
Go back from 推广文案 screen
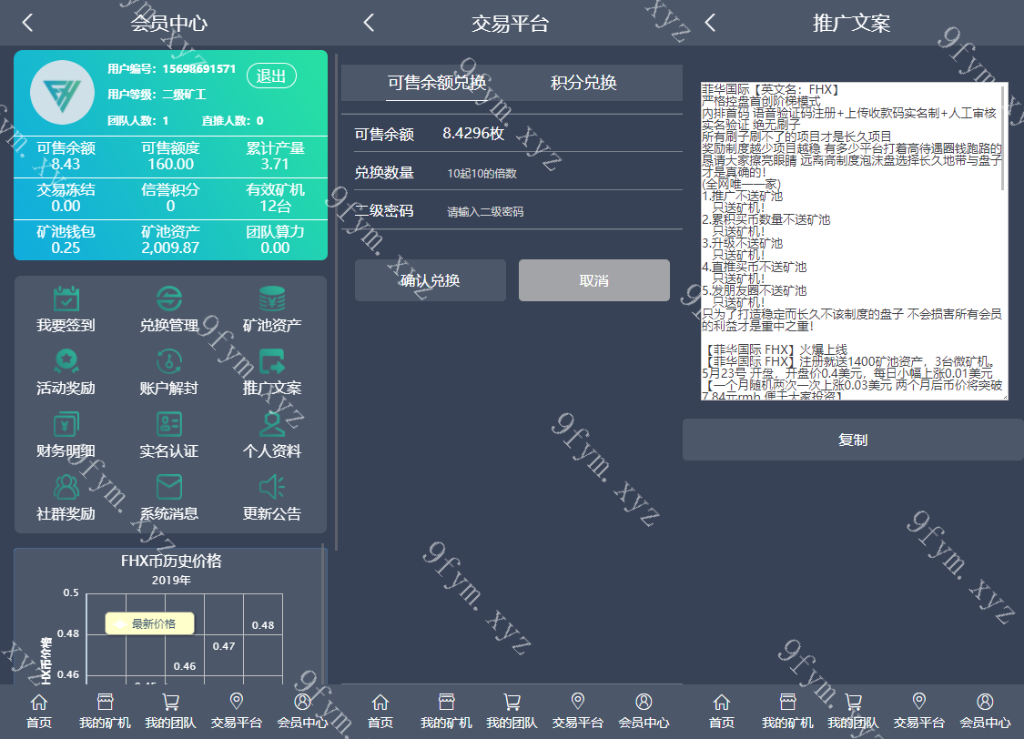click(x=711, y=23)
